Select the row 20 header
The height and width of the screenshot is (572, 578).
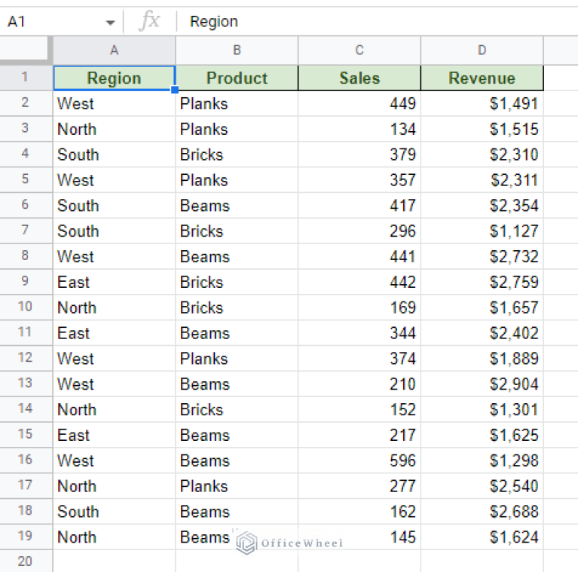pos(26,561)
